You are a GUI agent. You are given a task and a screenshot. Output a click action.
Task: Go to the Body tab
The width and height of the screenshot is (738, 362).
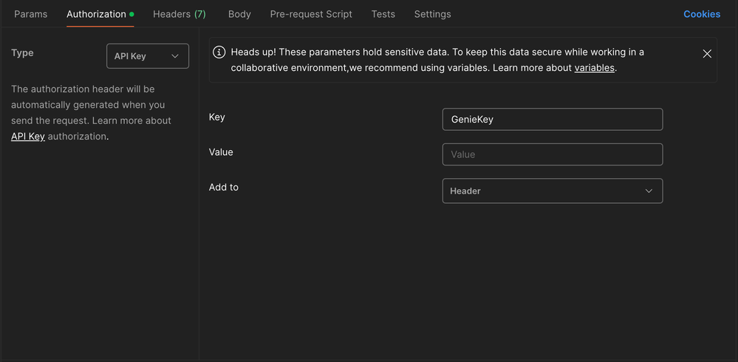click(x=239, y=14)
